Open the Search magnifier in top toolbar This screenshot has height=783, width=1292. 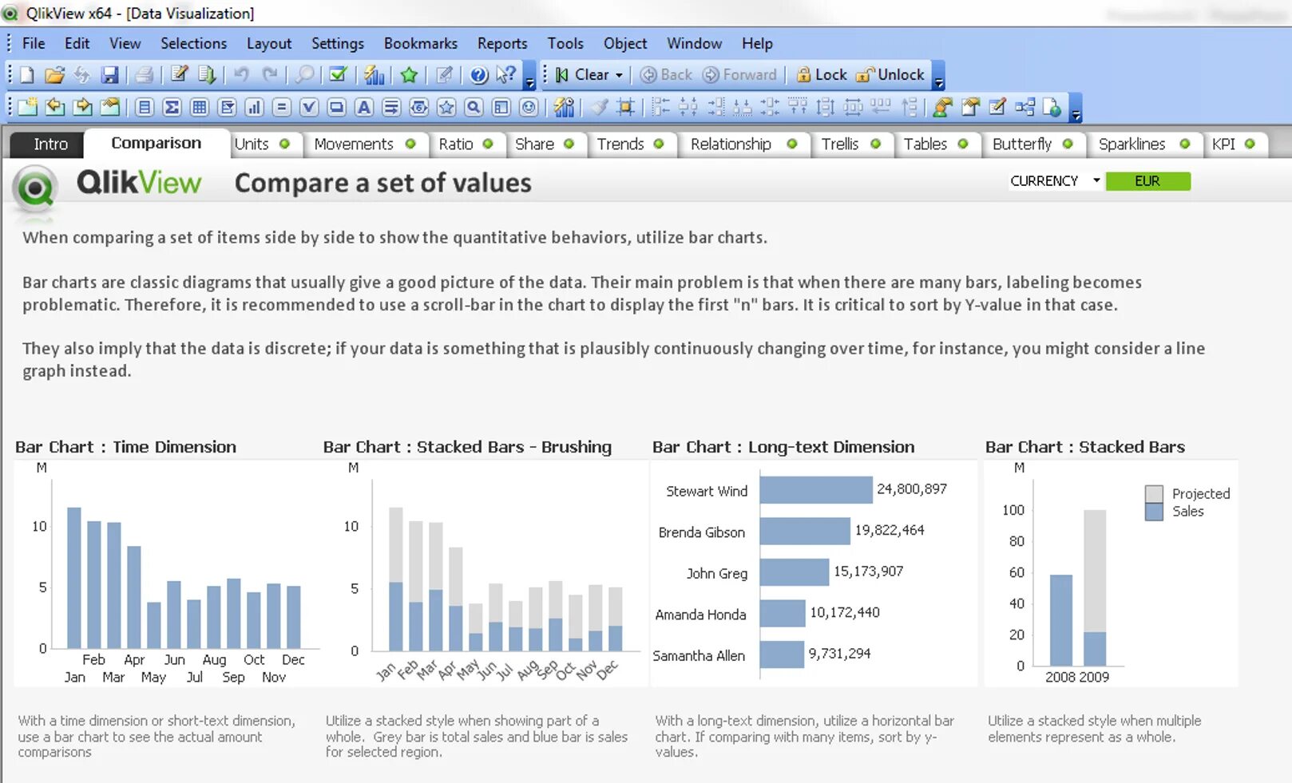(x=304, y=75)
